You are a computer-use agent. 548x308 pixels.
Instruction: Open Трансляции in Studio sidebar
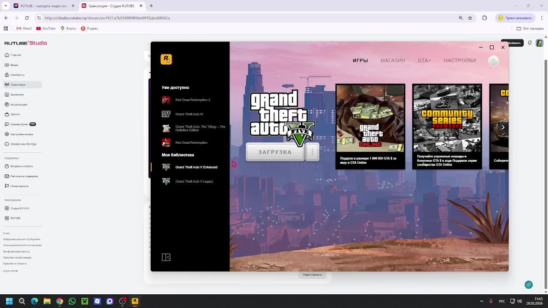coord(22,85)
